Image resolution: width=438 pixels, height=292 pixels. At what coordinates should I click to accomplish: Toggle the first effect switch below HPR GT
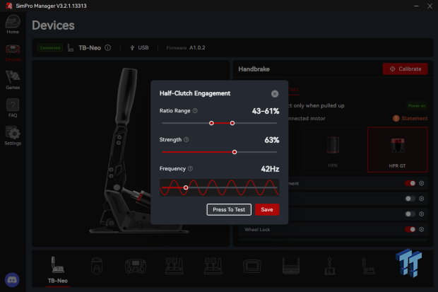click(x=410, y=183)
